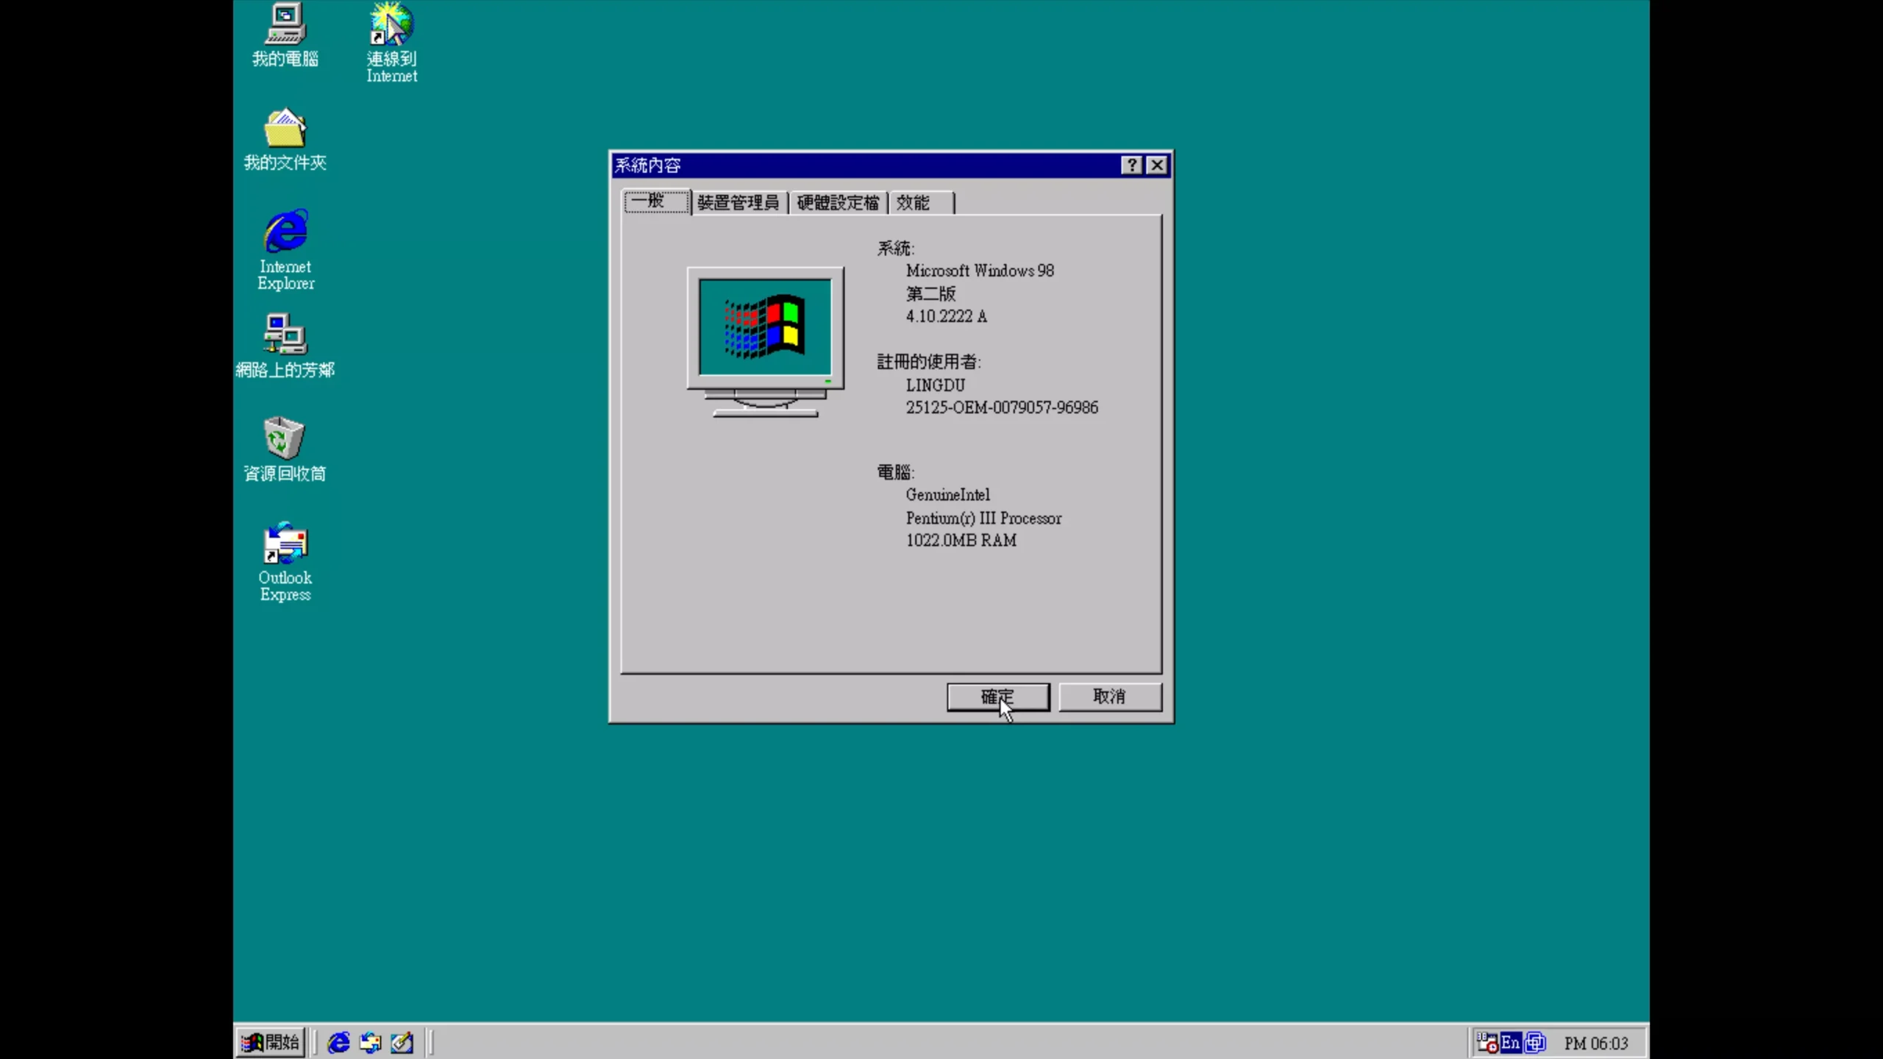
Task: Close the 系統內容 dialog
Action: click(1157, 165)
